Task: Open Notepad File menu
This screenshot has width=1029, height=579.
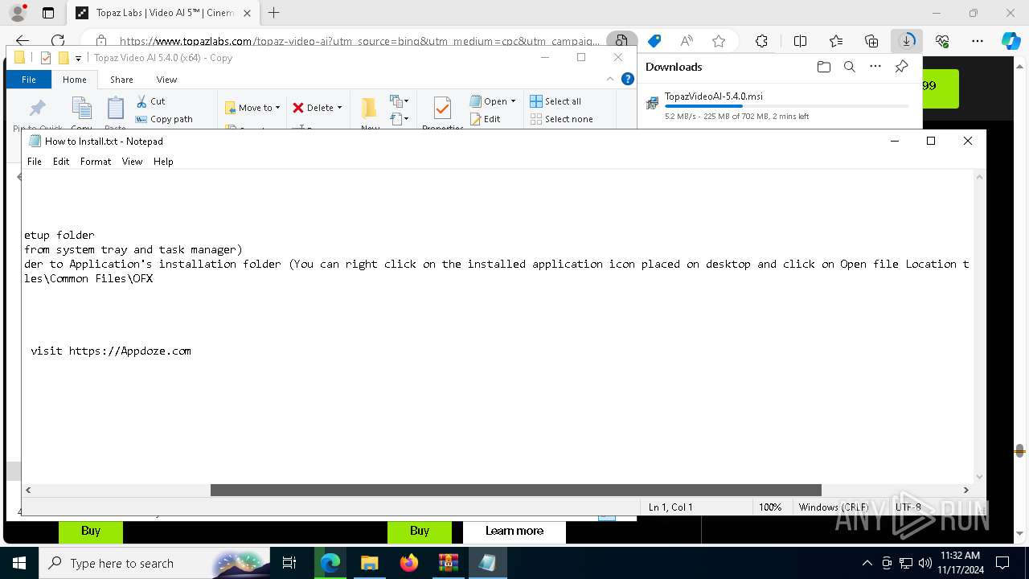Action: coord(35,162)
